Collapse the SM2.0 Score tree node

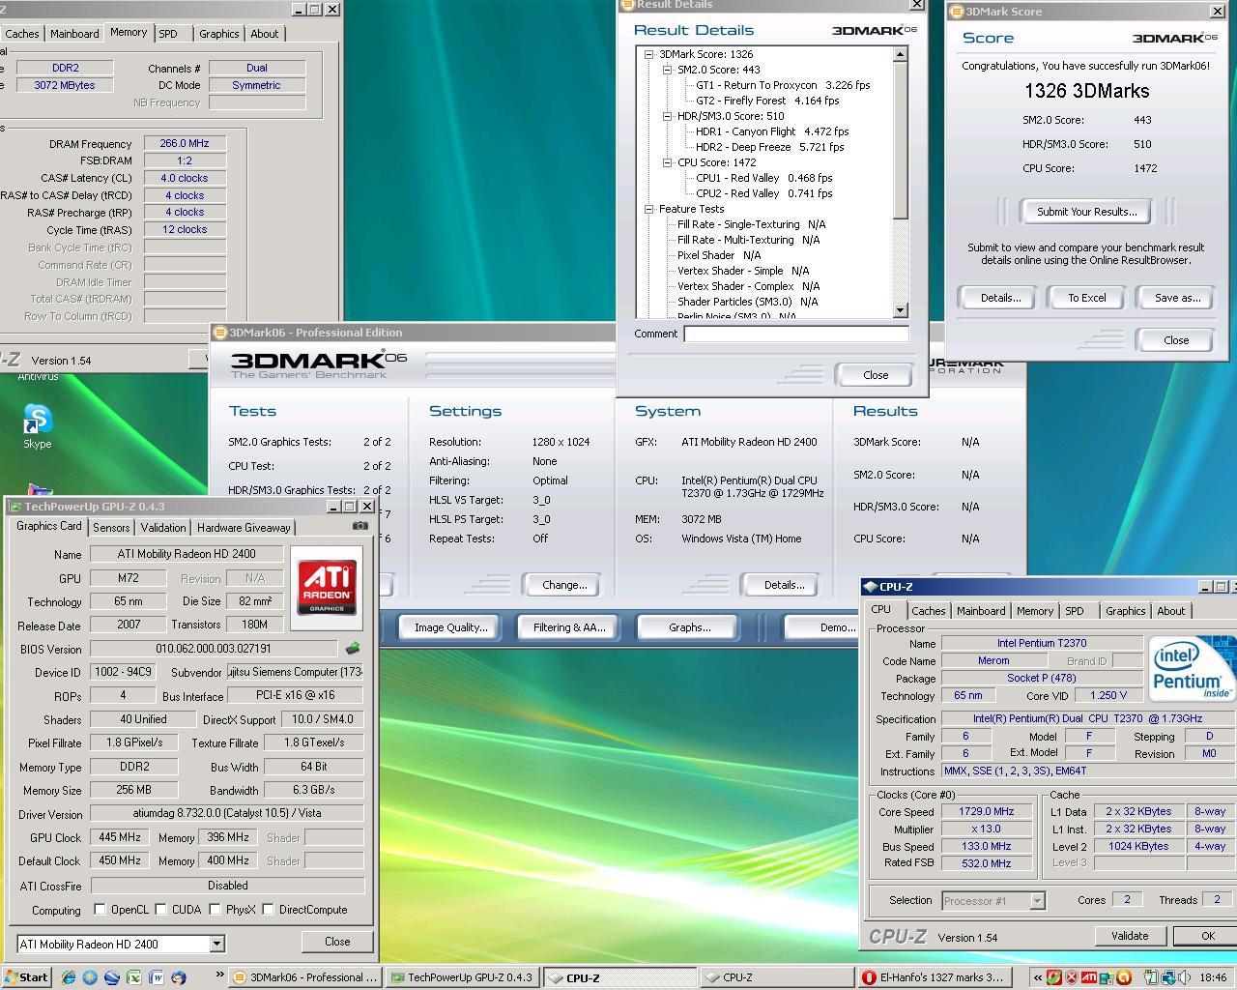pyautogui.click(x=667, y=70)
